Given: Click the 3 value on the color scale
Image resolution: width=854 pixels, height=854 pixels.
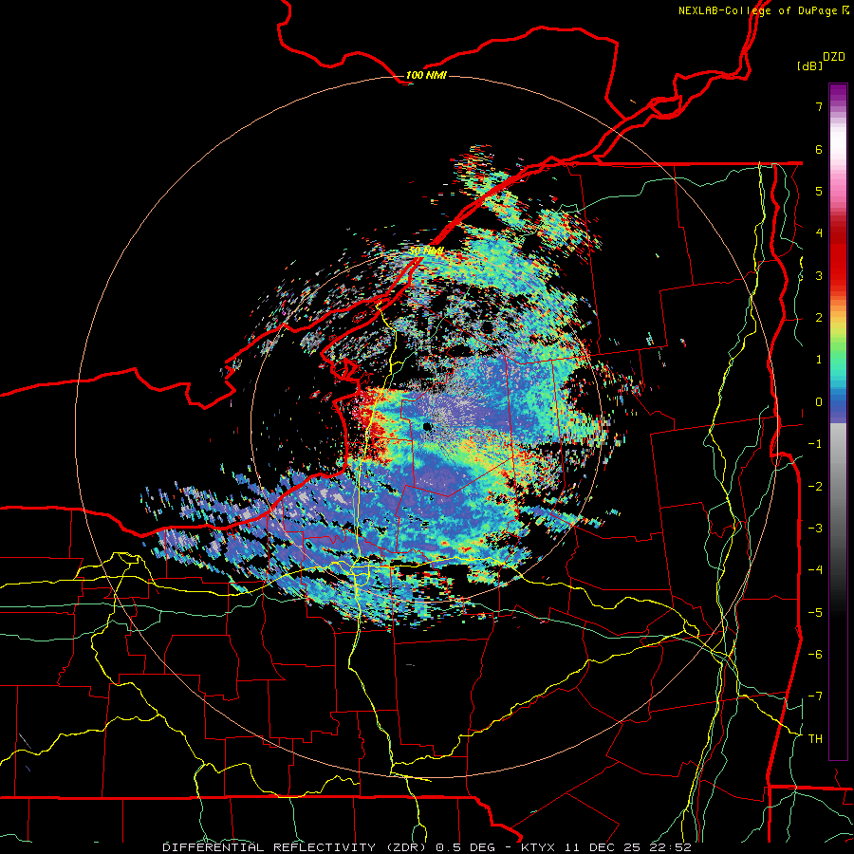Looking at the screenshot, I should pos(819,275).
